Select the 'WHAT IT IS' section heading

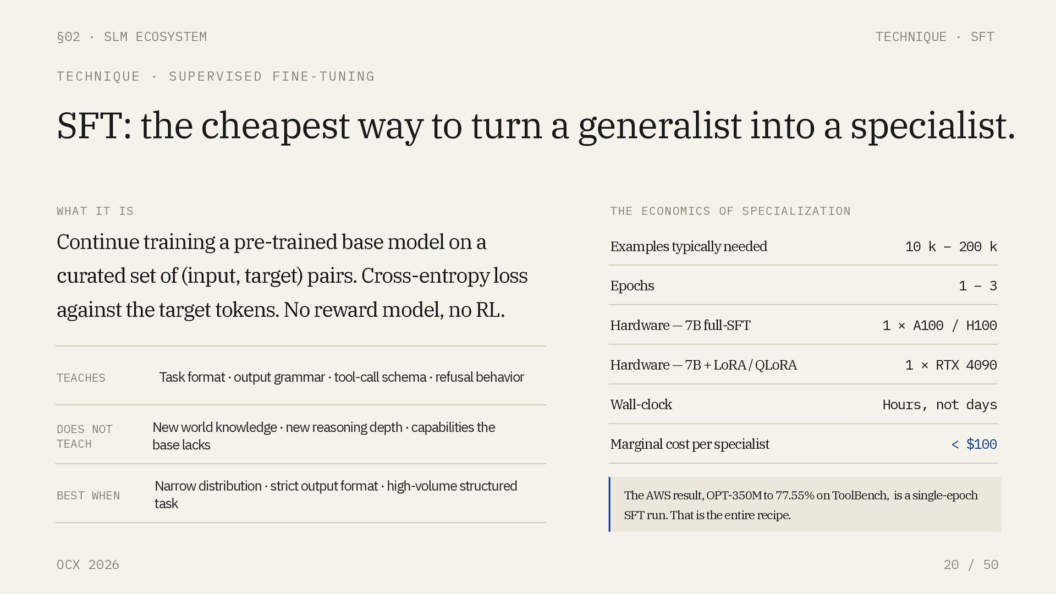click(x=95, y=211)
